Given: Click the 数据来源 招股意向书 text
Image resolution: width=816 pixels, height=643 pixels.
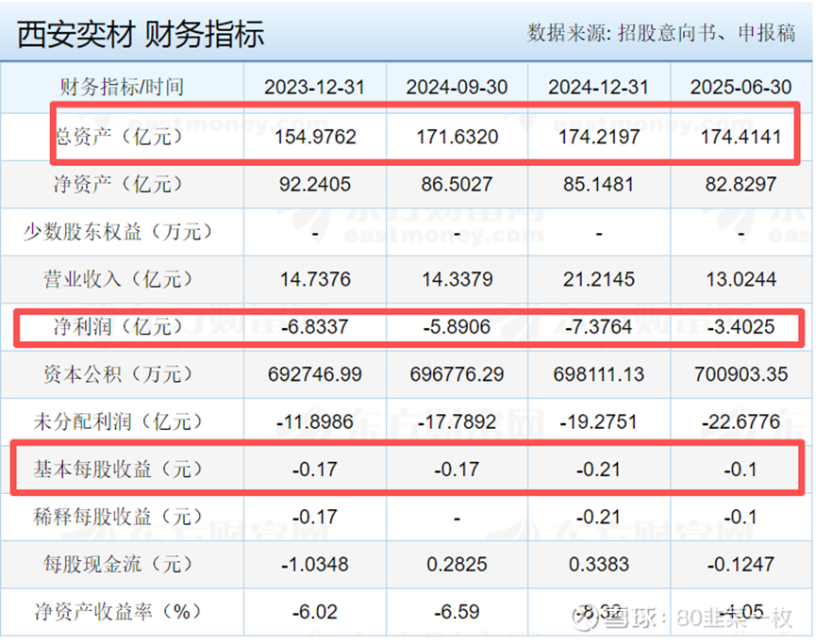Looking at the screenshot, I should [x=661, y=33].
